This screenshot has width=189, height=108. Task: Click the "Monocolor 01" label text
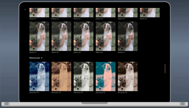[x=34, y=92]
